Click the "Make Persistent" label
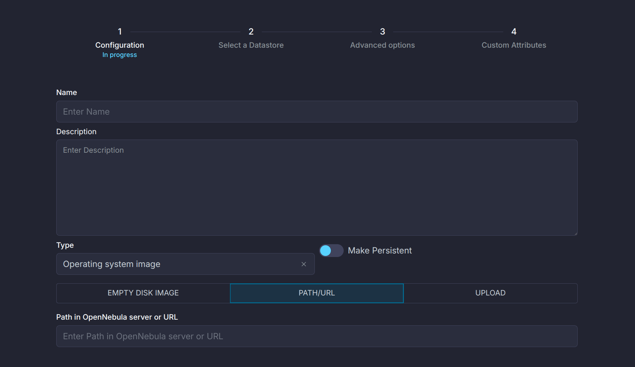The width and height of the screenshot is (635, 367). pos(380,251)
